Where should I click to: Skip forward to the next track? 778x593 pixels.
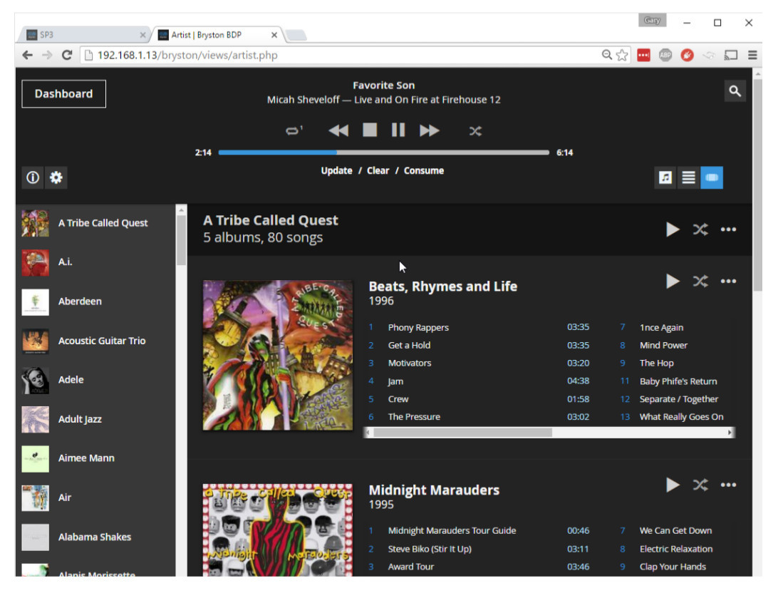pos(429,130)
